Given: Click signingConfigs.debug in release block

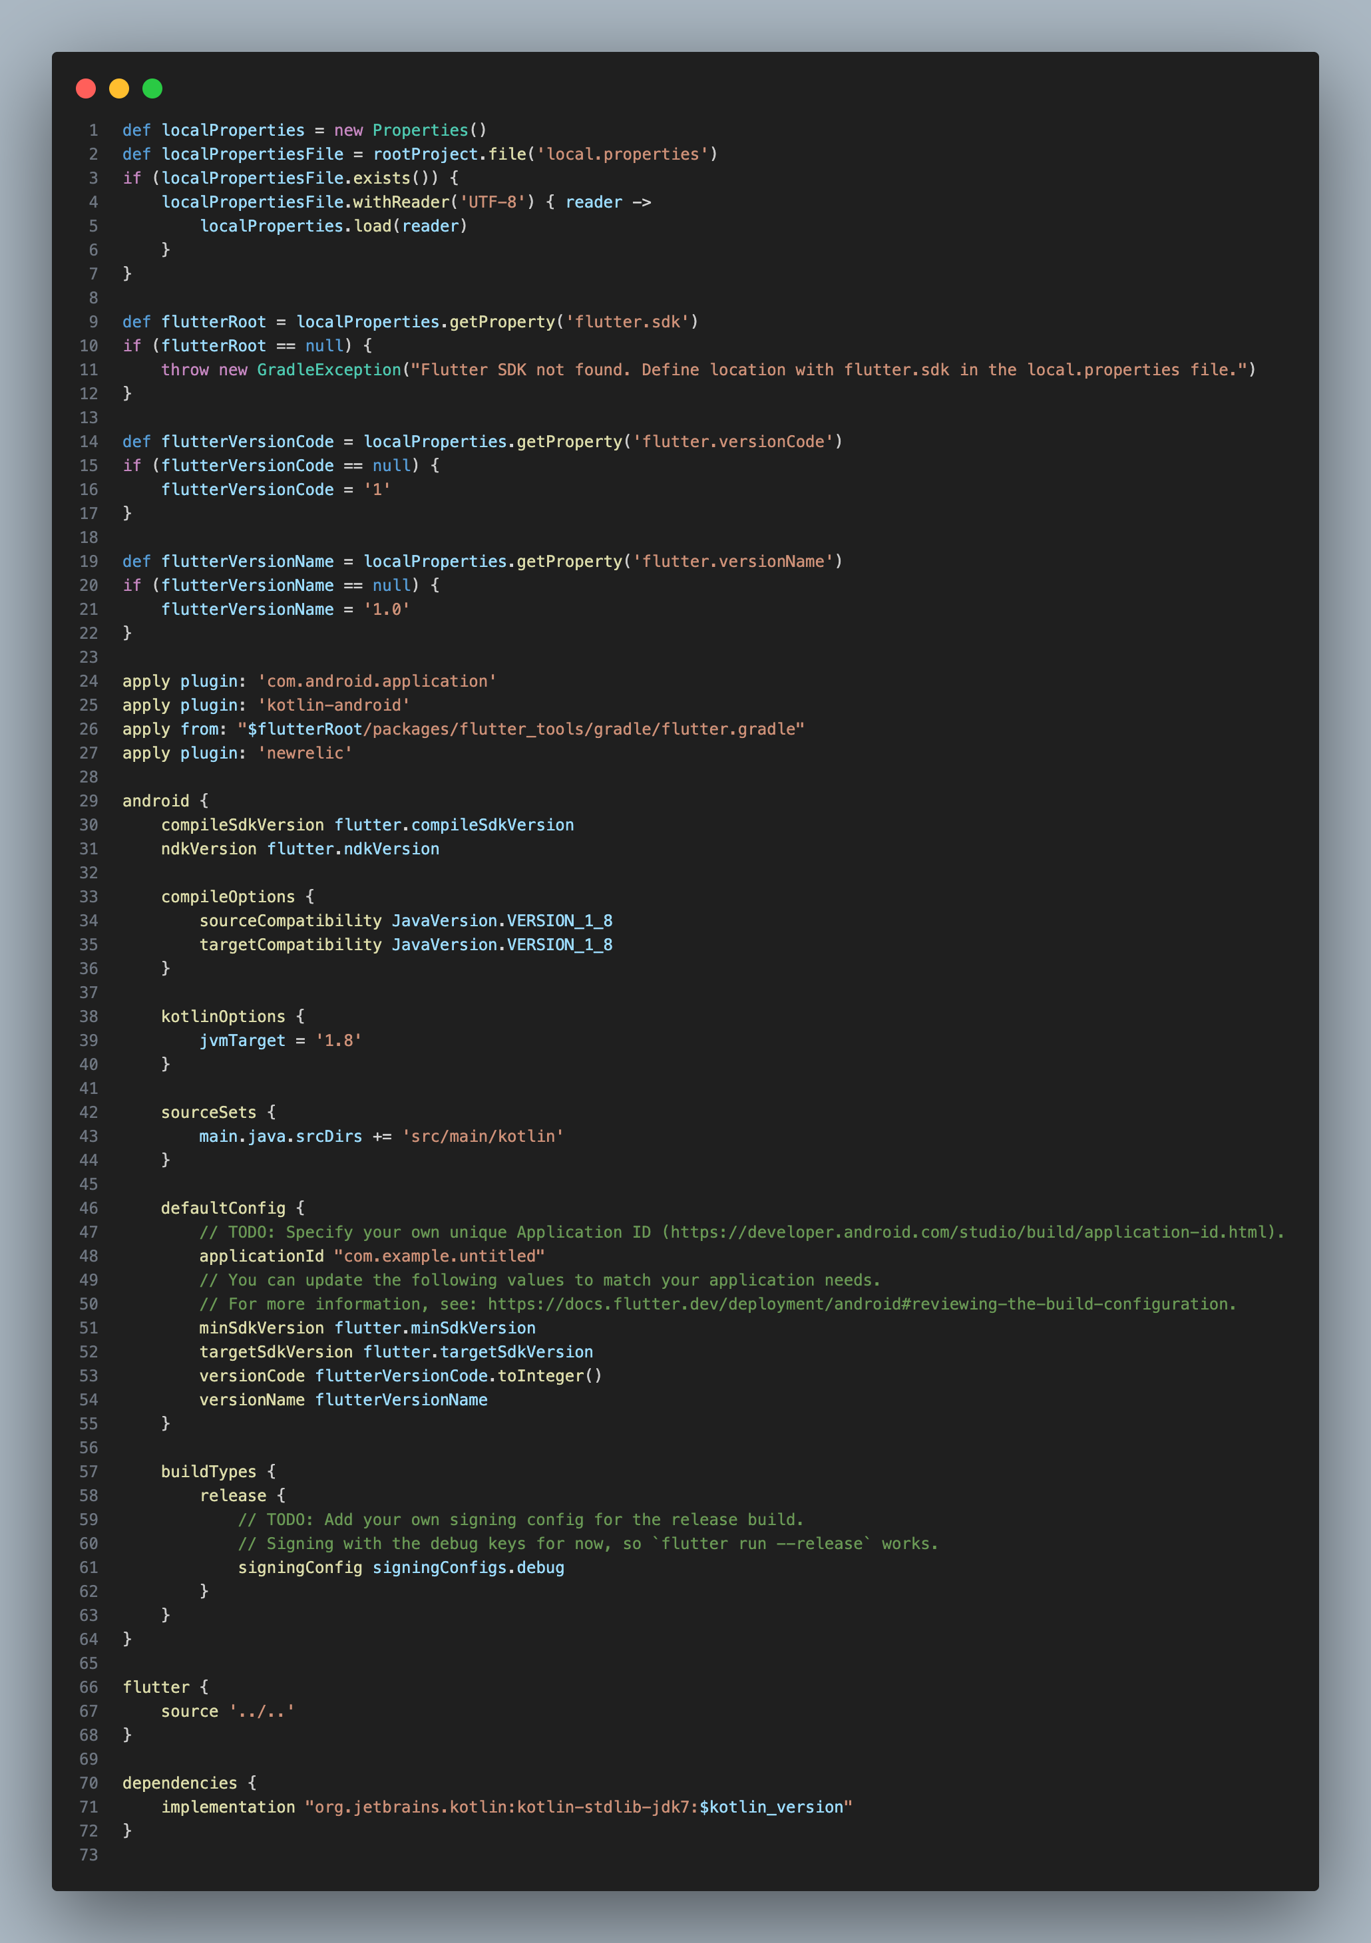Looking at the screenshot, I should click(x=468, y=1567).
